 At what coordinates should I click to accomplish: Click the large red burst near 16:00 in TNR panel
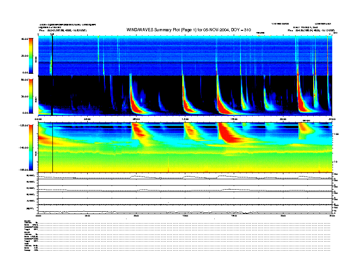[x=226, y=134]
